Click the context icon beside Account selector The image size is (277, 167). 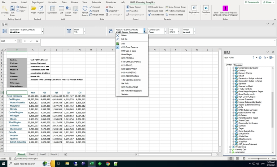pos(111,31)
